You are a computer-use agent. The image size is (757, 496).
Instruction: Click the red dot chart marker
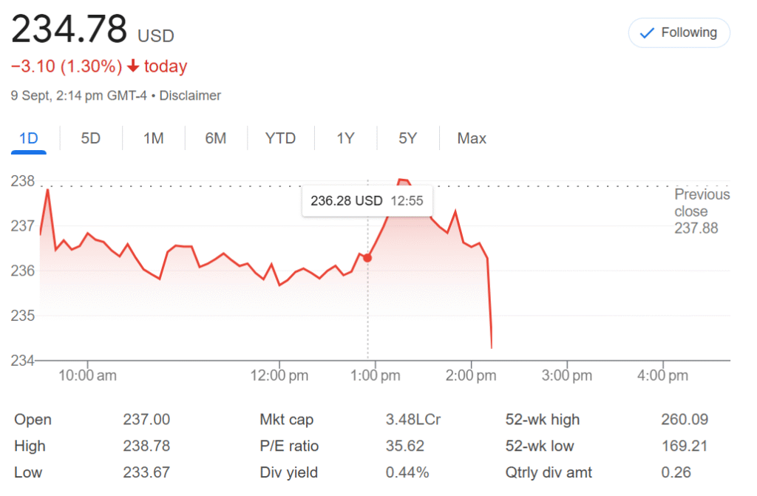[367, 257]
